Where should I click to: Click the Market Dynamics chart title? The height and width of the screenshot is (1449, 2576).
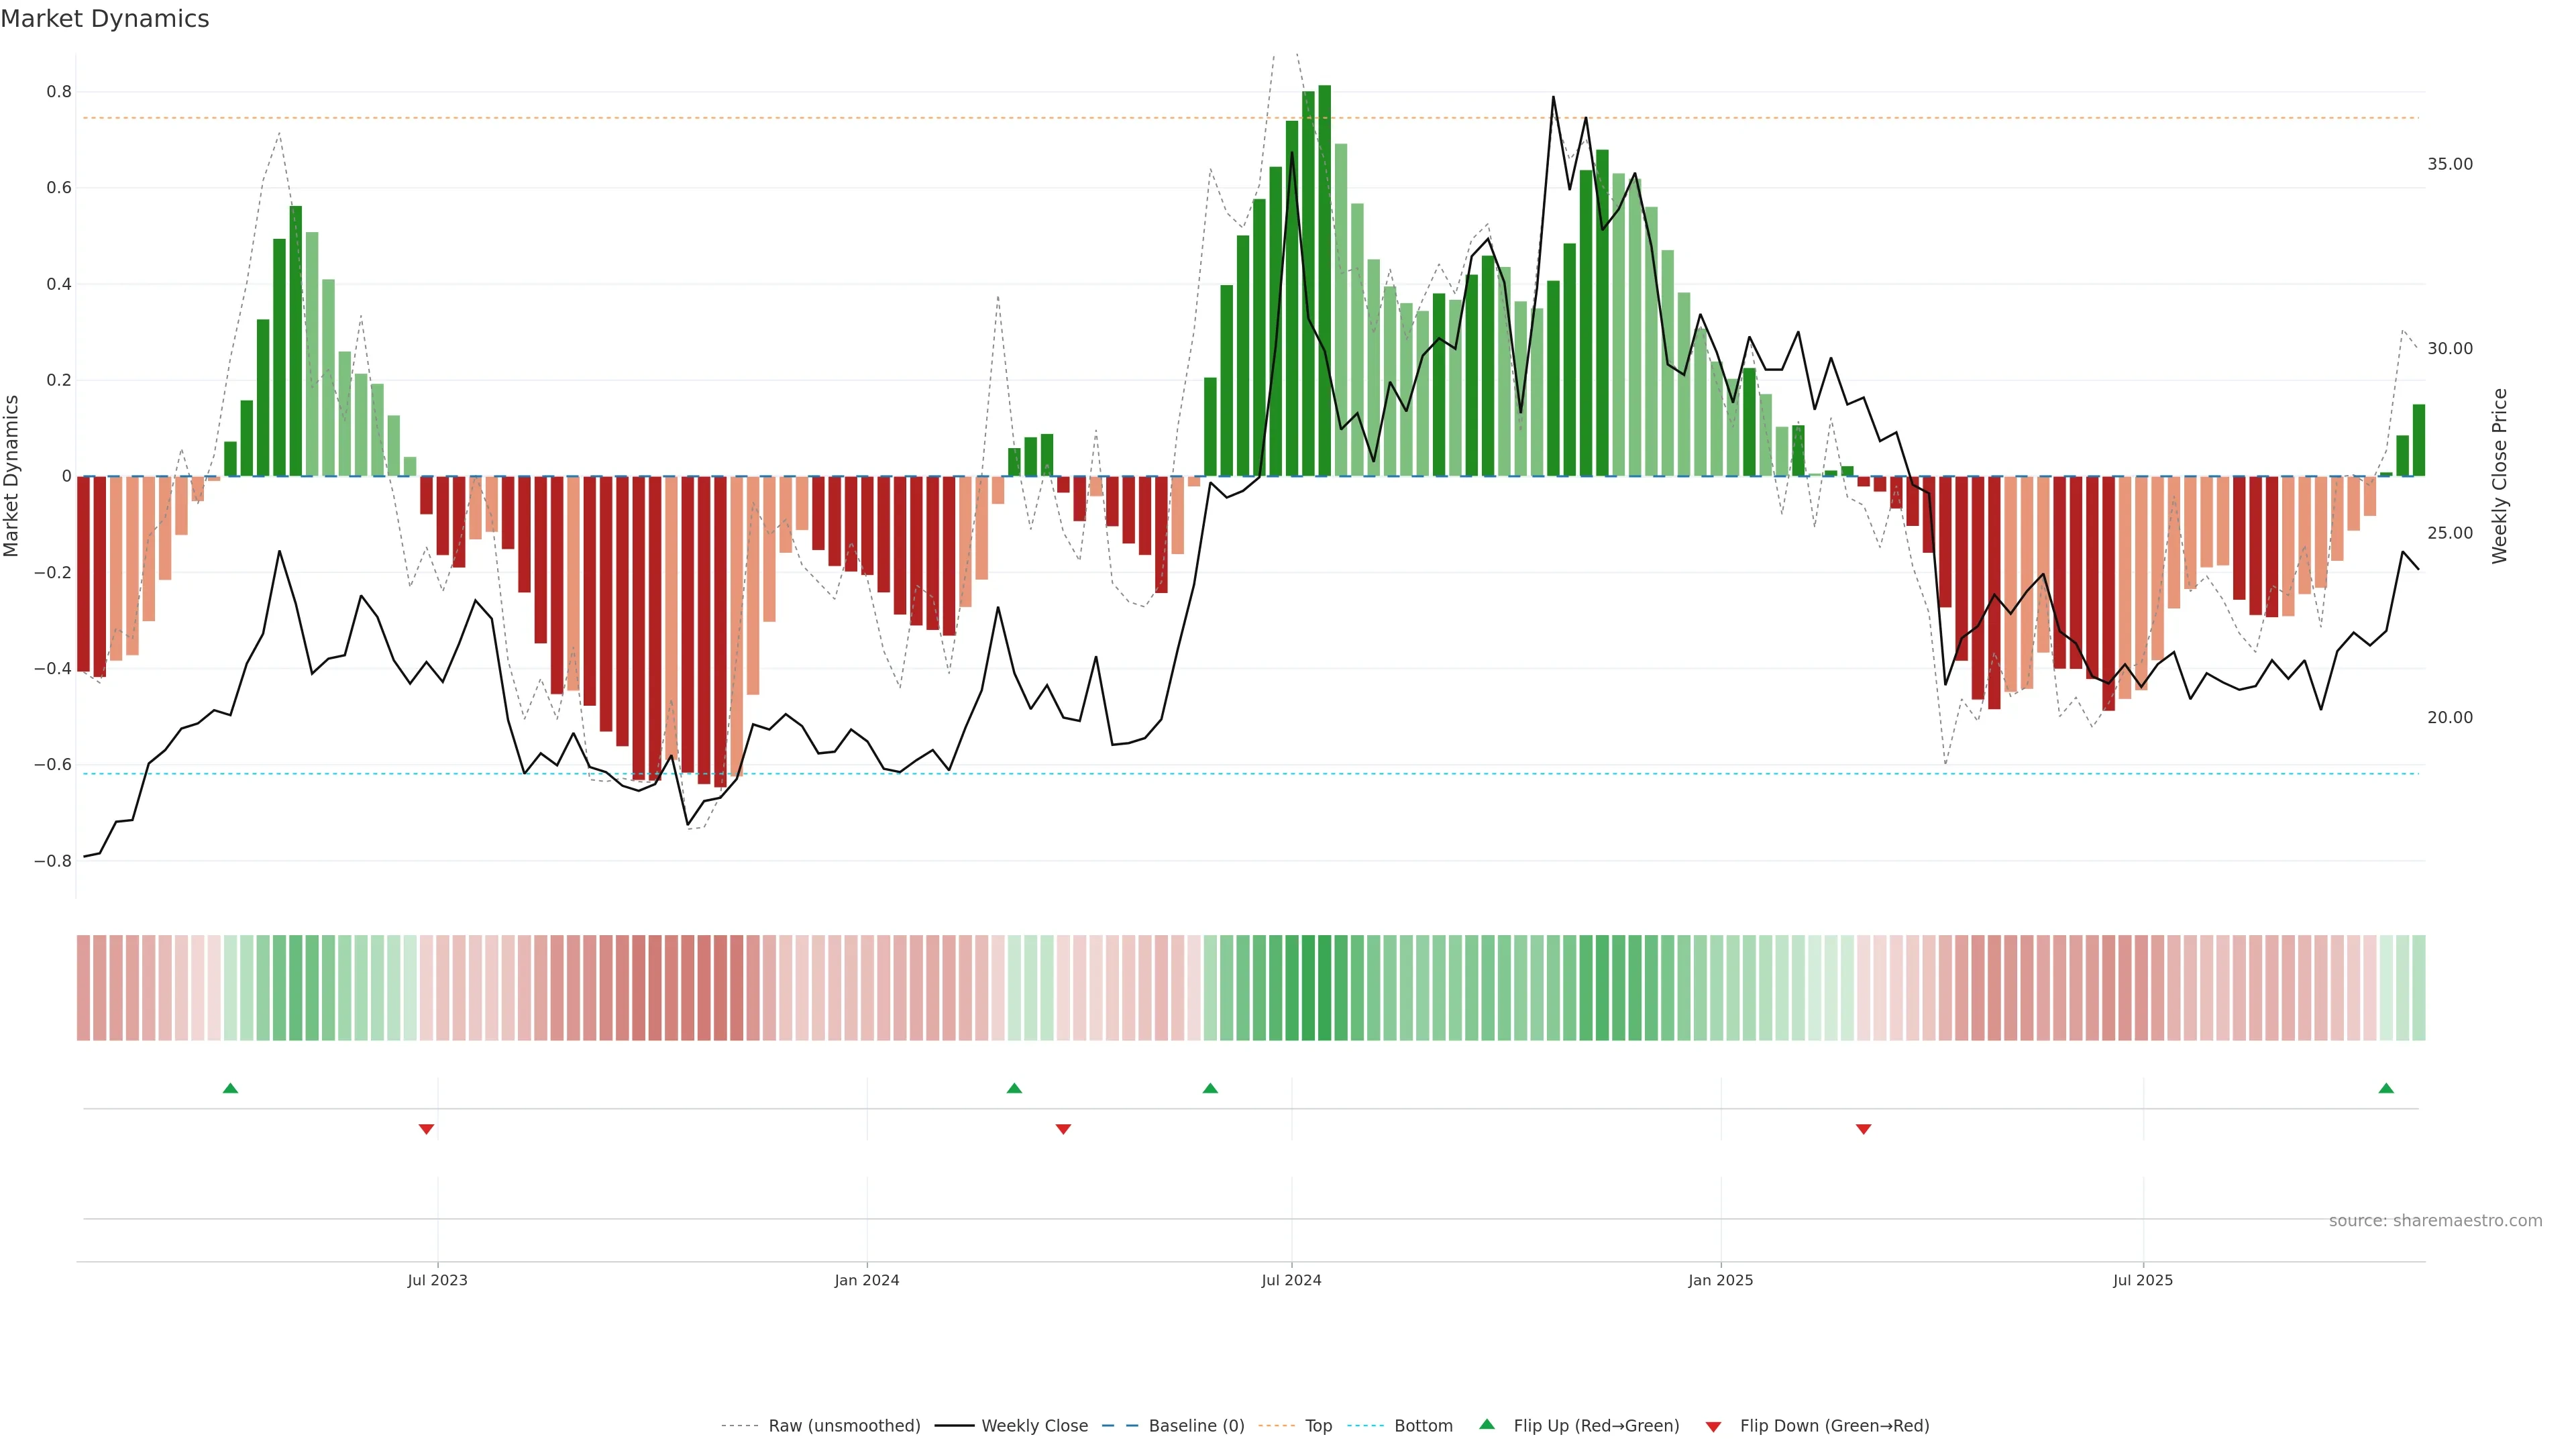[105, 19]
